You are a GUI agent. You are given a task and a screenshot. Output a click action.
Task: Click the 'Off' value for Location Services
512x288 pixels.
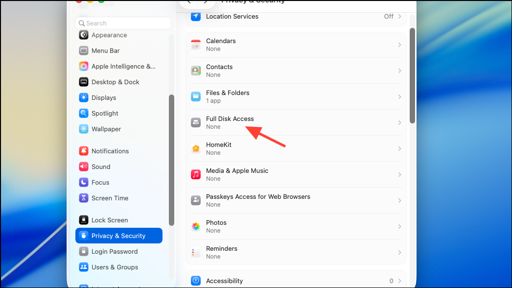[389, 16]
